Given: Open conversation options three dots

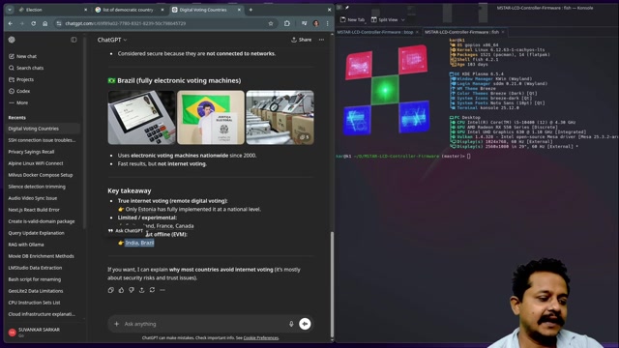Looking at the screenshot, I should pyautogui.click(x=321, y=40).
